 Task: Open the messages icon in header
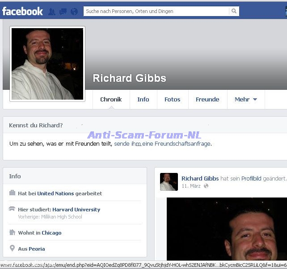tap(63, 12)
